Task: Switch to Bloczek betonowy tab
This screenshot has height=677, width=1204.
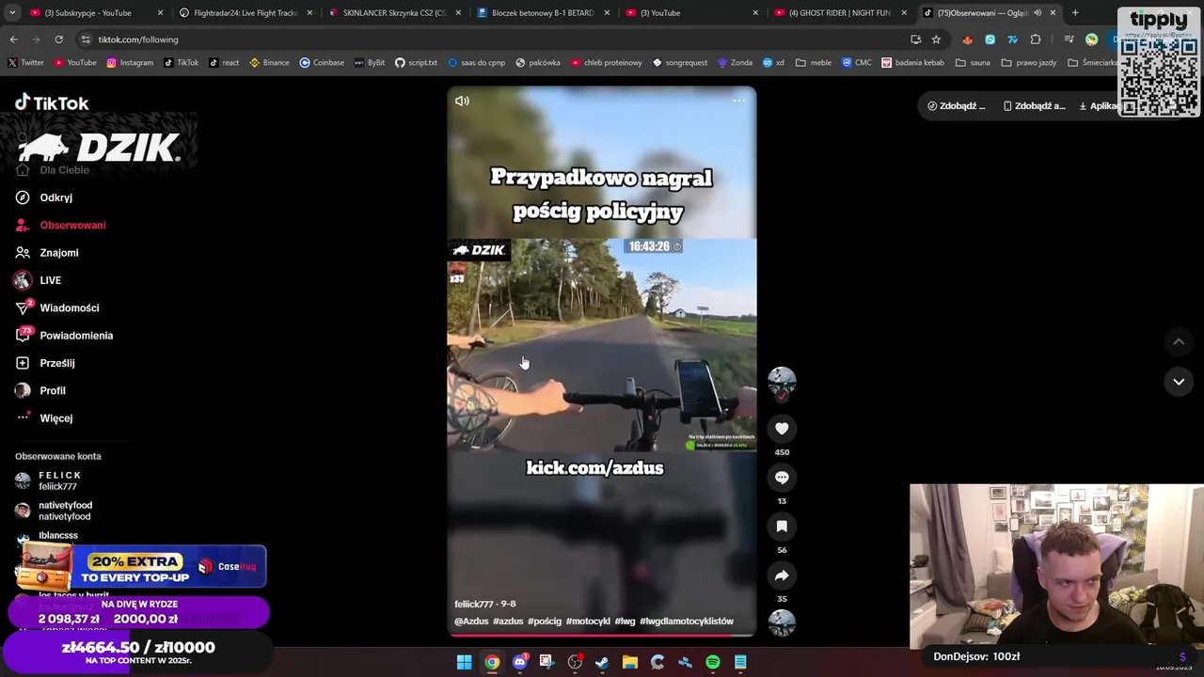Action: (543, 13)
